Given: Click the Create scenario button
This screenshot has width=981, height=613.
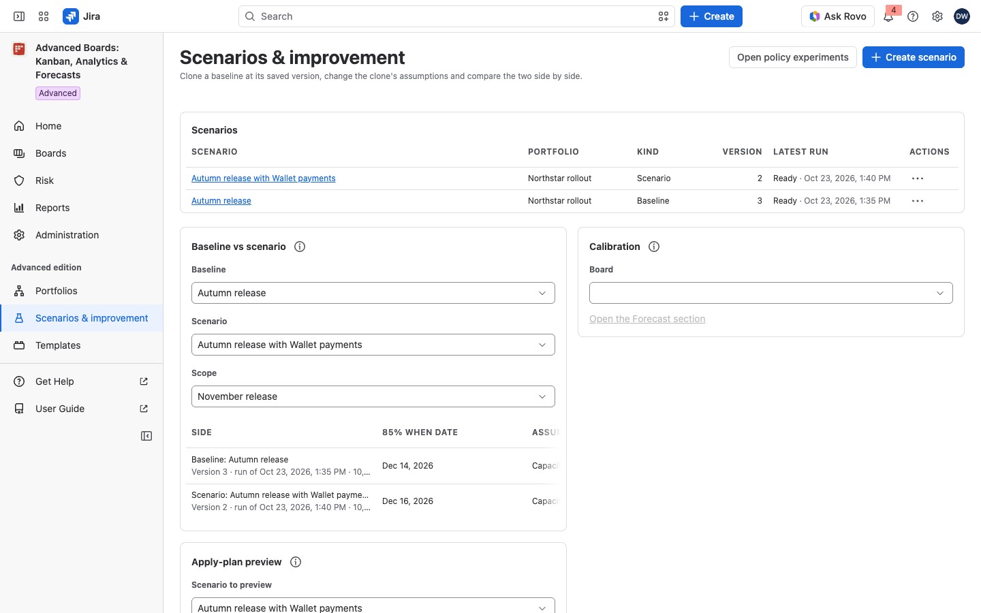Looking at the screenshot, I should pyautogui.click(x=914, y=57).
